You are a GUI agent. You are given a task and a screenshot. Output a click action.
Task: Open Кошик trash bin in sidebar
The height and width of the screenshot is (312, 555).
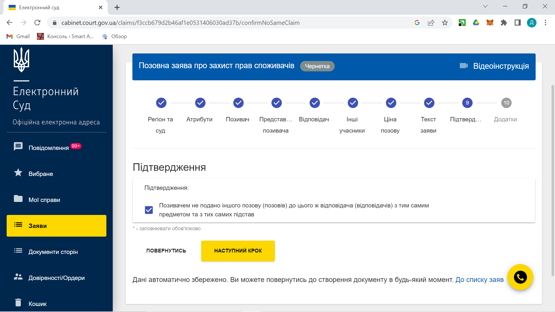(x=18, y=302)
